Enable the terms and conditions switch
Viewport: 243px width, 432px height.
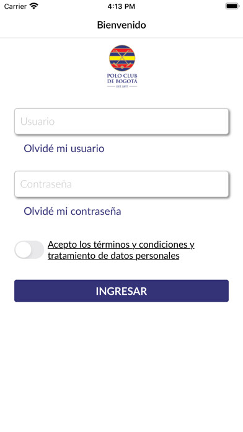[x=29, y=250]
